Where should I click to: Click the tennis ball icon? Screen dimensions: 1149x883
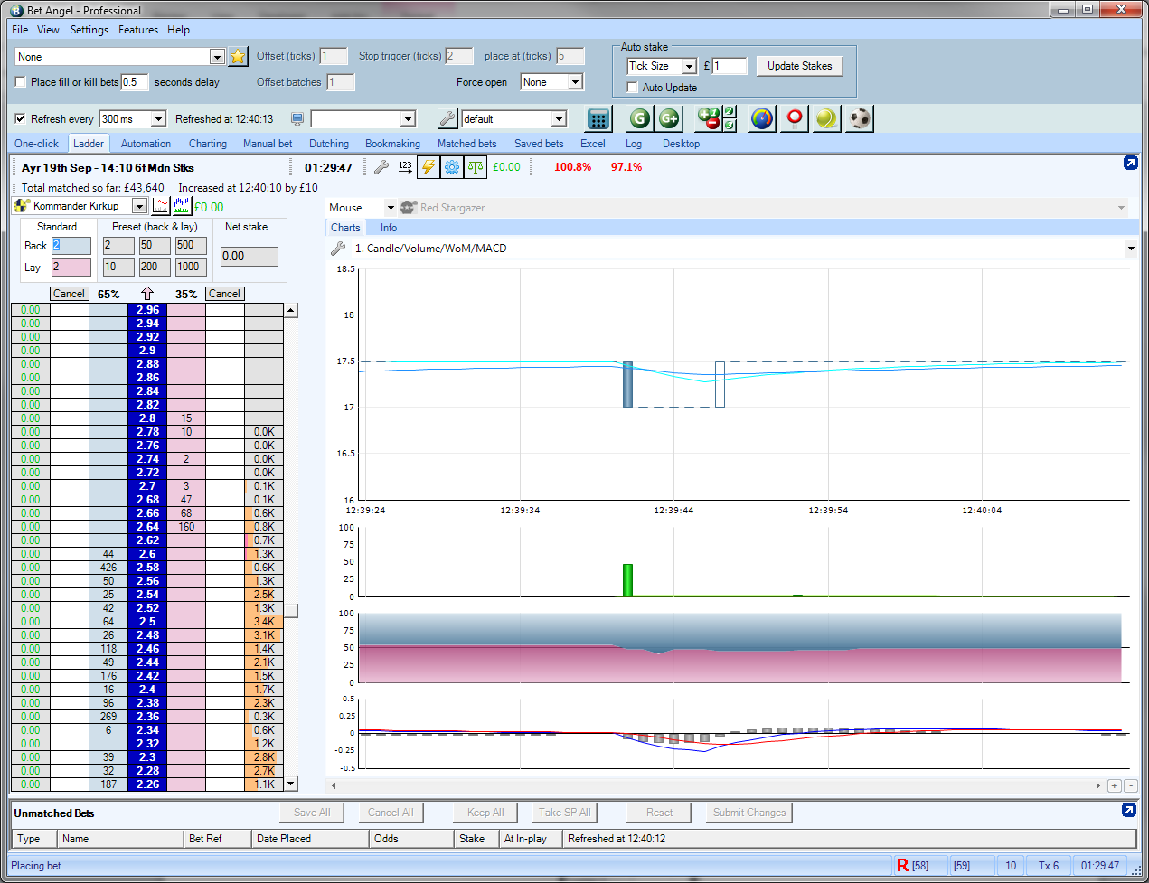(x=826, y=118)
